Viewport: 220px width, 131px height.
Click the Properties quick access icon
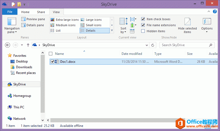point(13,4)
